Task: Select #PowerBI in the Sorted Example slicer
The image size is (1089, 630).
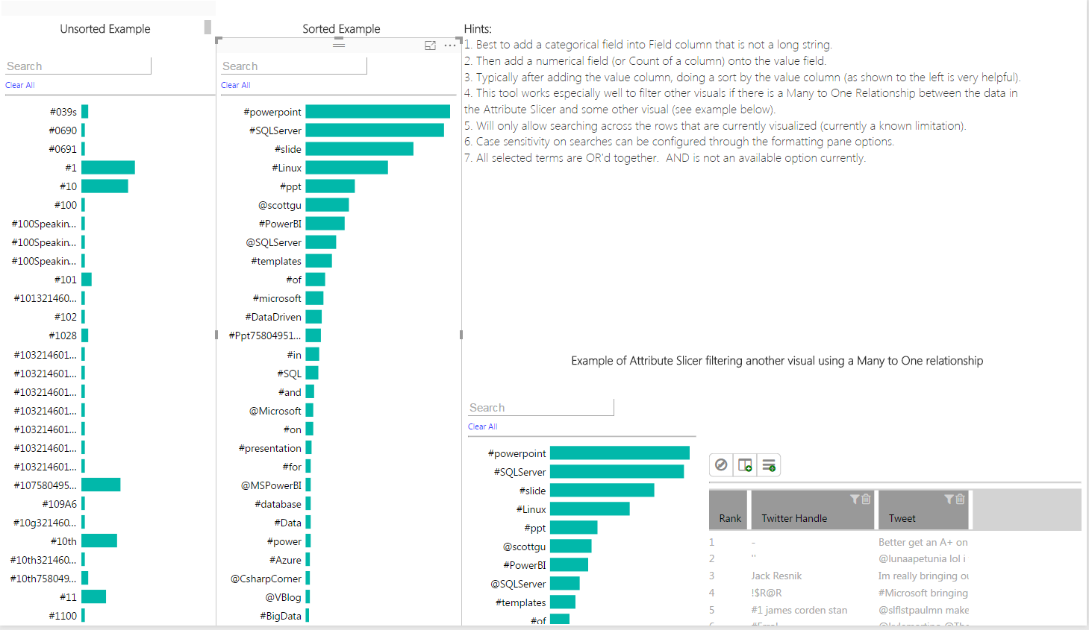Action: tap(281, 224)
